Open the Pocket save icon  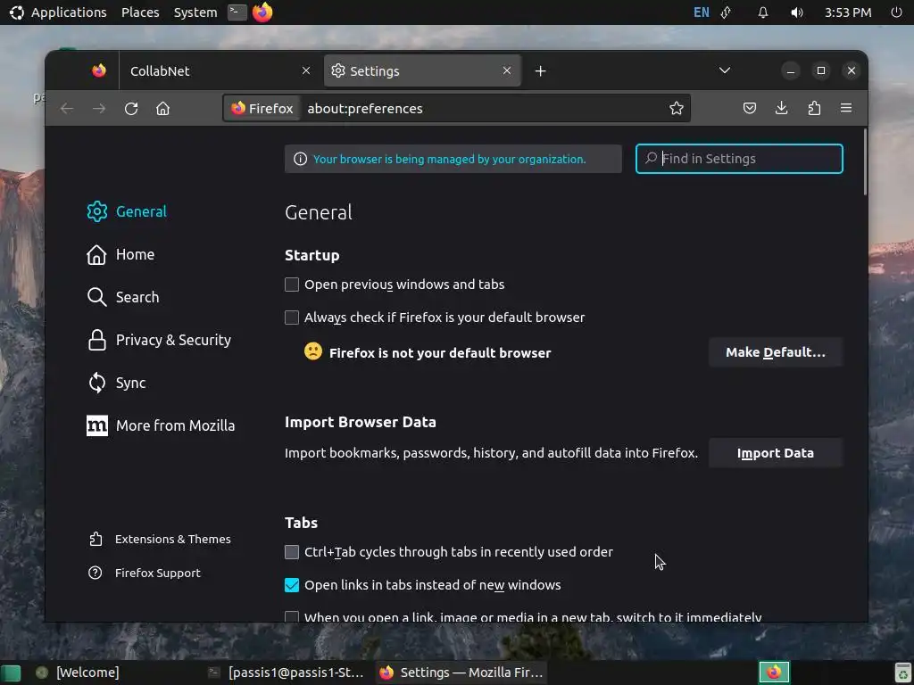point(750,108)
